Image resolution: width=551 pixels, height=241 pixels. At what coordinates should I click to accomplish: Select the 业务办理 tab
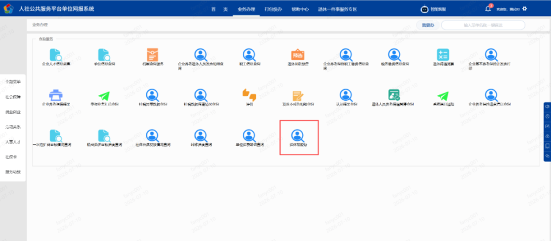pos(246,10)
